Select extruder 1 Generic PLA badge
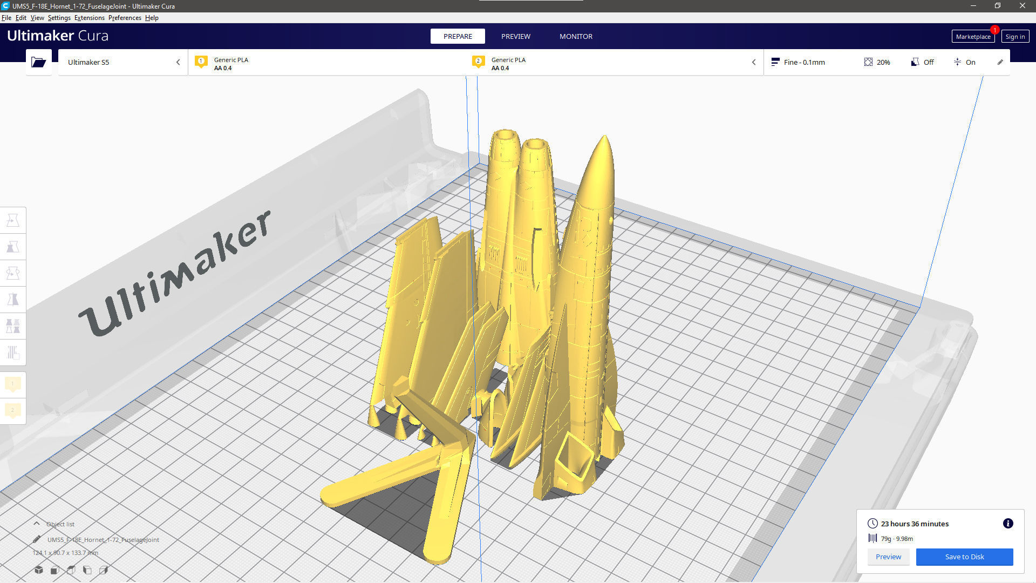This screenshot has width=1036, height=583. [x=201, y=62]
